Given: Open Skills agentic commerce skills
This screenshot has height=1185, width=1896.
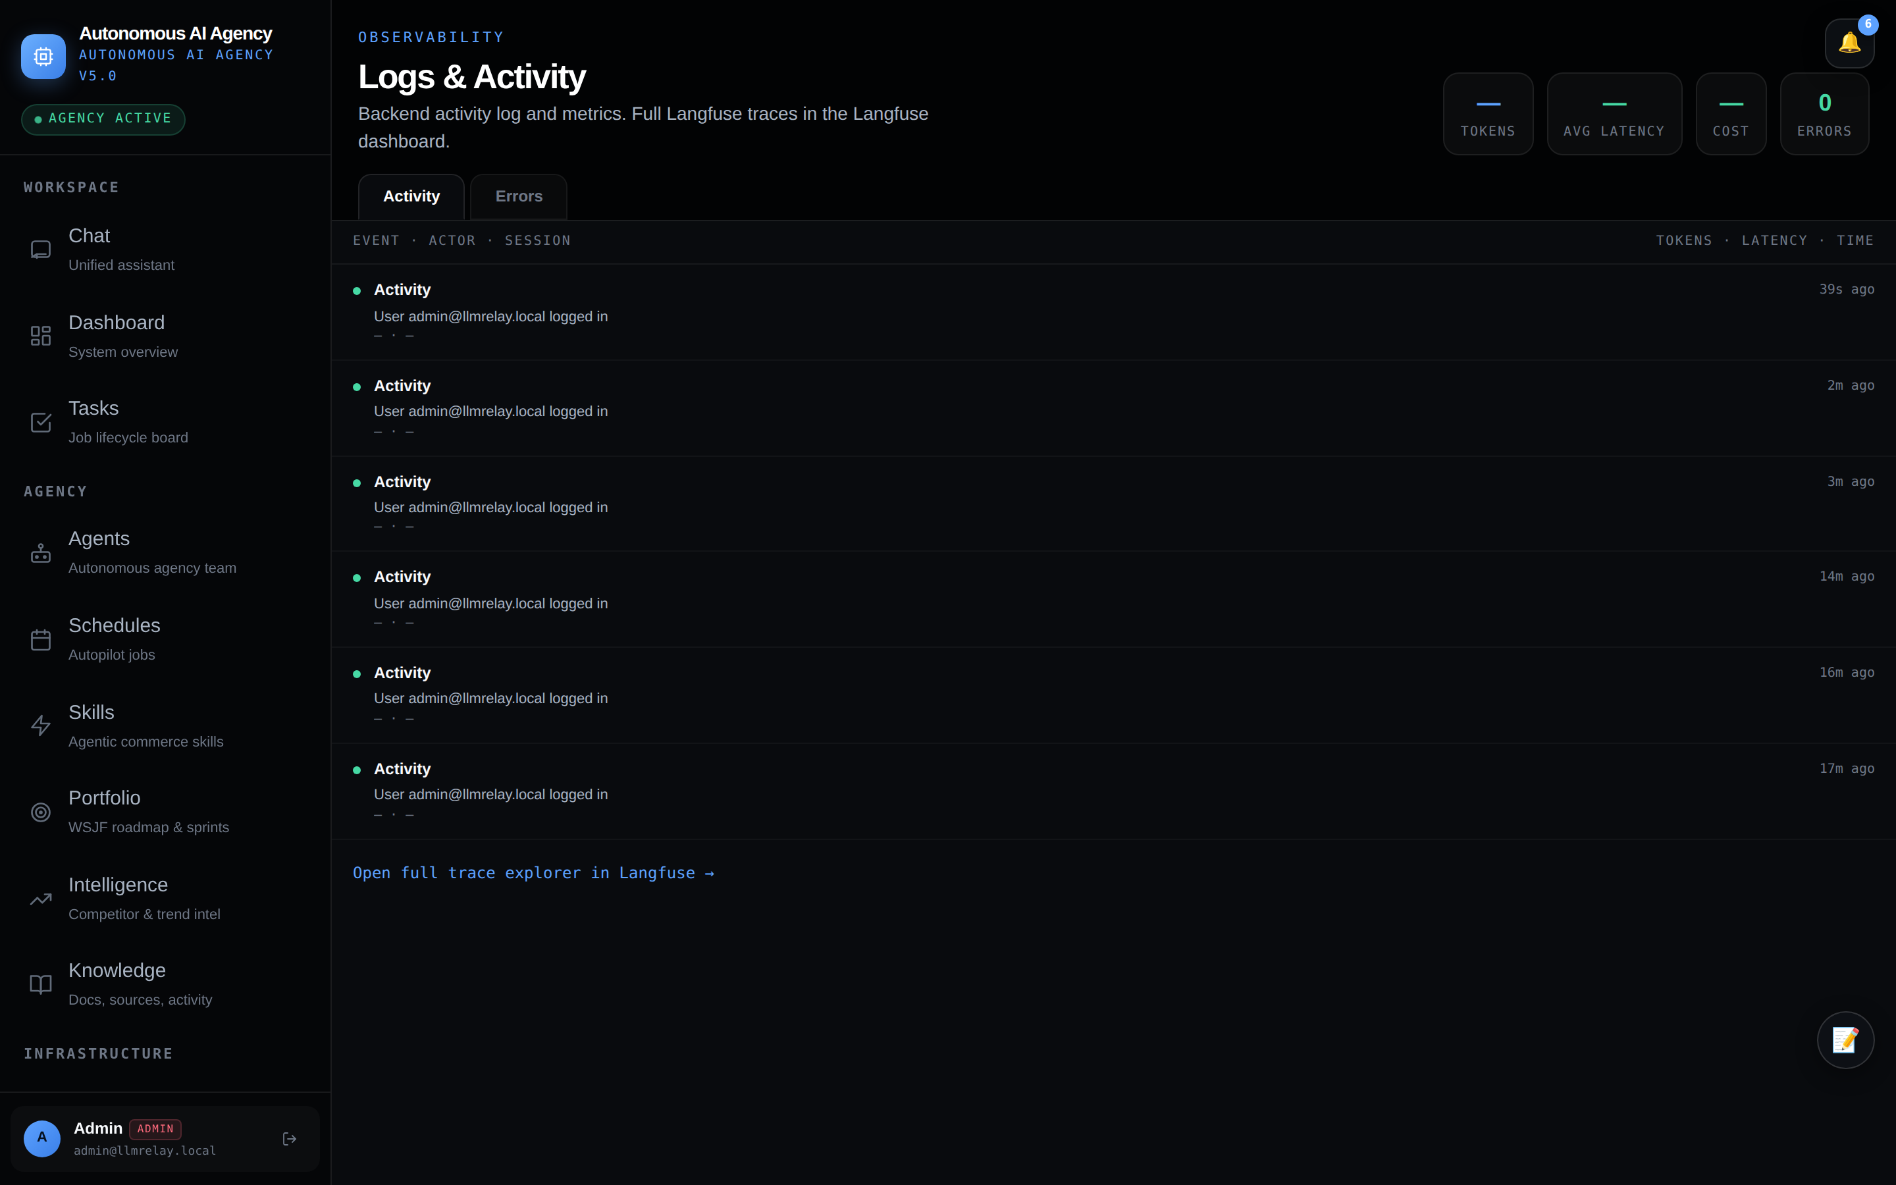Looking at the screenshot, I should [x=165, y=725].
